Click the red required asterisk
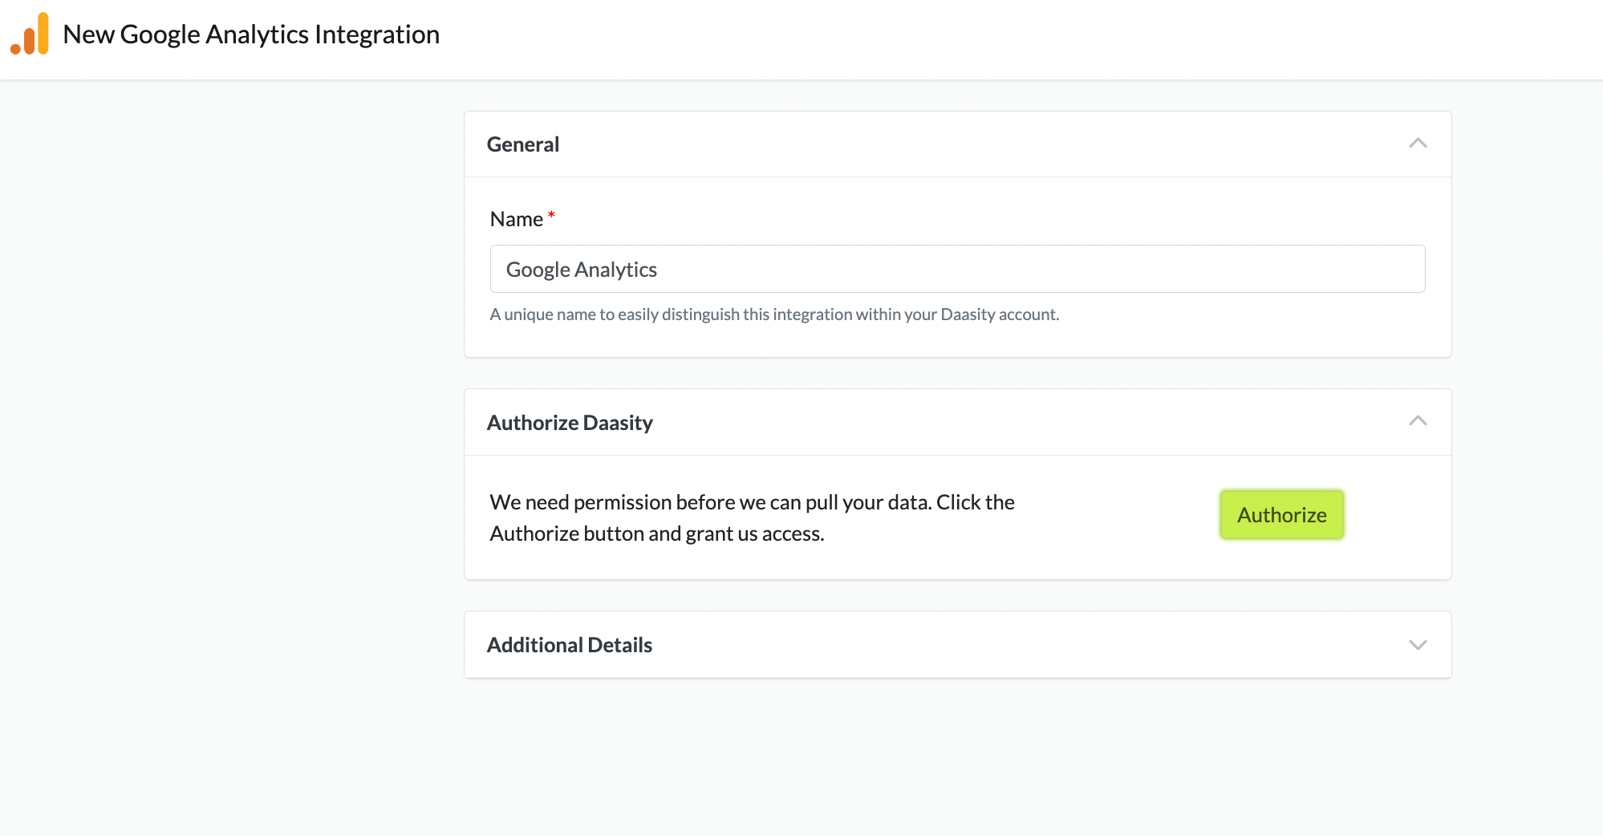This screenshot has width=1603, height=836. coord(551,215)
